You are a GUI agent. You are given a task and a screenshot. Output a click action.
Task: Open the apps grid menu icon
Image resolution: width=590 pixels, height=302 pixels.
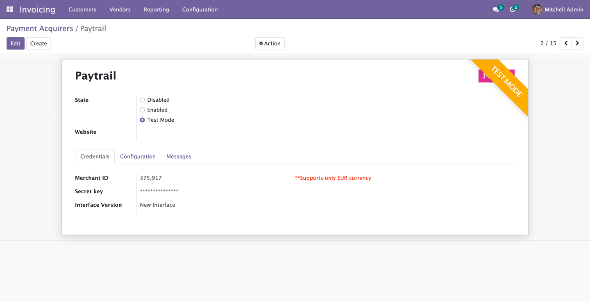point(10,9)
